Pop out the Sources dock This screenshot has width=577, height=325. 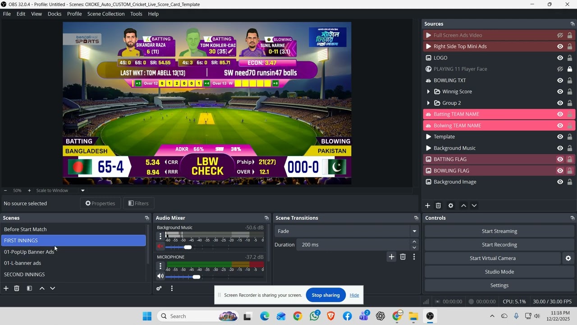click(572, 24)
